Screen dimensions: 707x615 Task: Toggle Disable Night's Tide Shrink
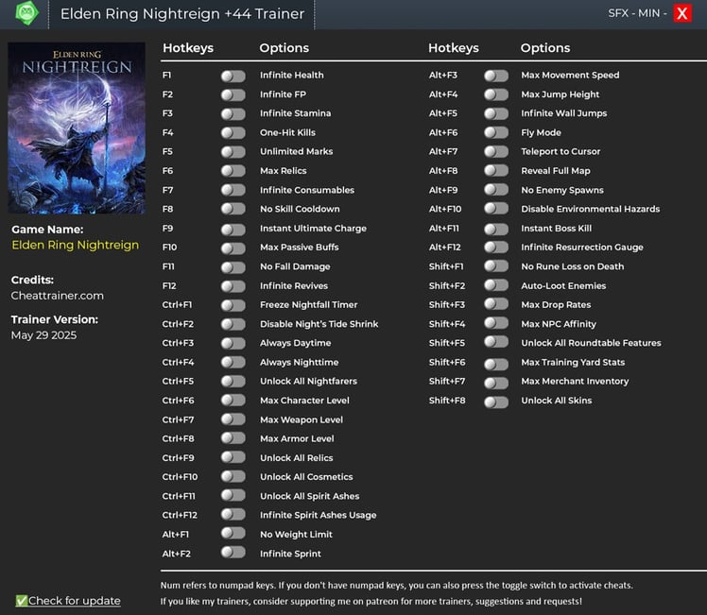coord(233,324)
